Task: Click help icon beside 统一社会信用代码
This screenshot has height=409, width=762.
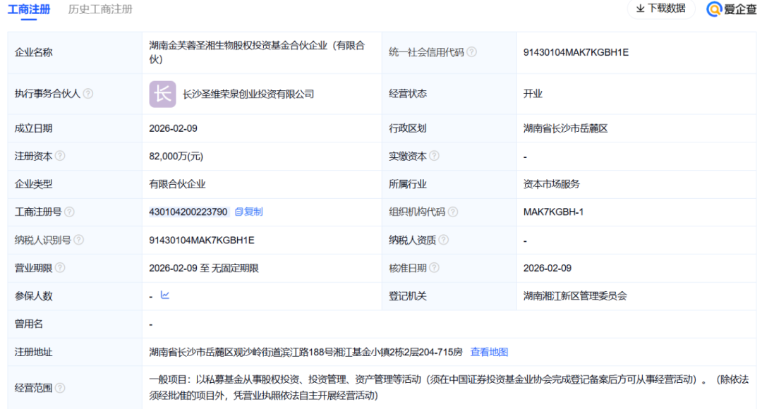Action: coord(471,52)
